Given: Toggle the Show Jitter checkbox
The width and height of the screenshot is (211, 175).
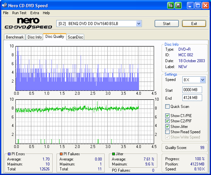Looking at the screenshot, I should (x=168, y=126).
